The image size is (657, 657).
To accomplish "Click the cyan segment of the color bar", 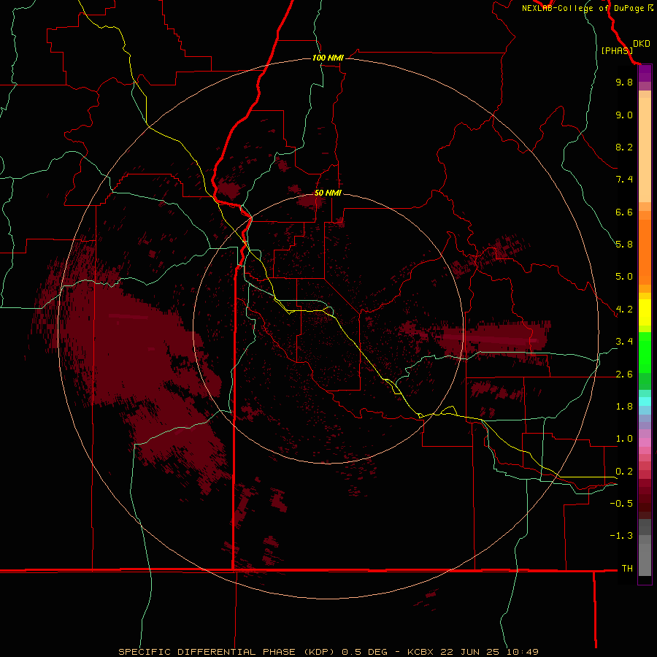I will point(645,401).
